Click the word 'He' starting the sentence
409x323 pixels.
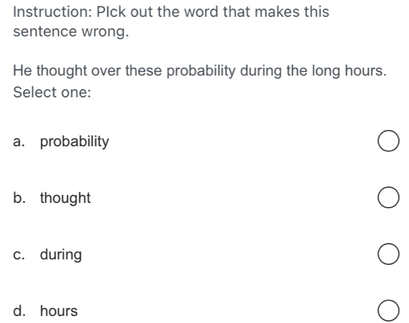(22, 70)
